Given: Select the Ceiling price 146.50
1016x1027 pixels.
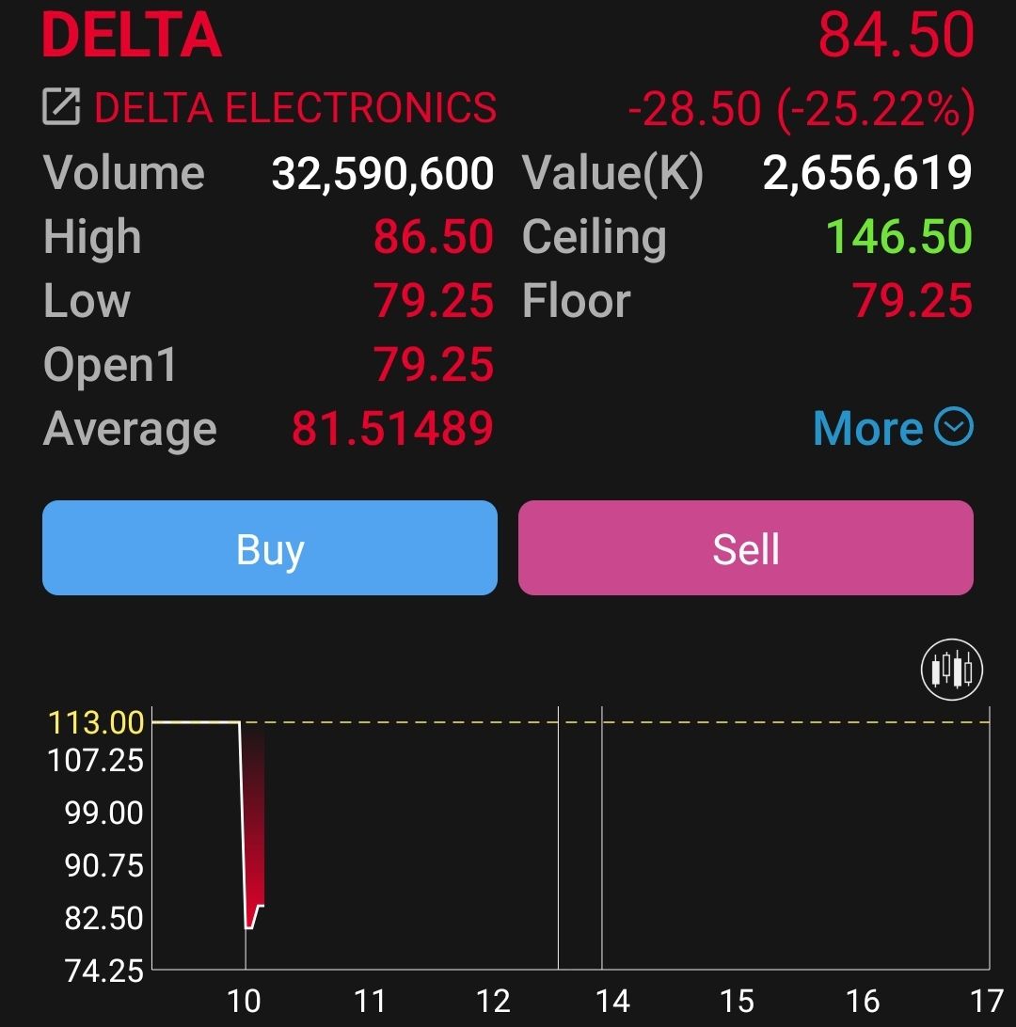Looking at the screenshot, I should coord(898,236).
